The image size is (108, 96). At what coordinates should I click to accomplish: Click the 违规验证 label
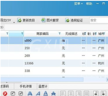(76, 20)
